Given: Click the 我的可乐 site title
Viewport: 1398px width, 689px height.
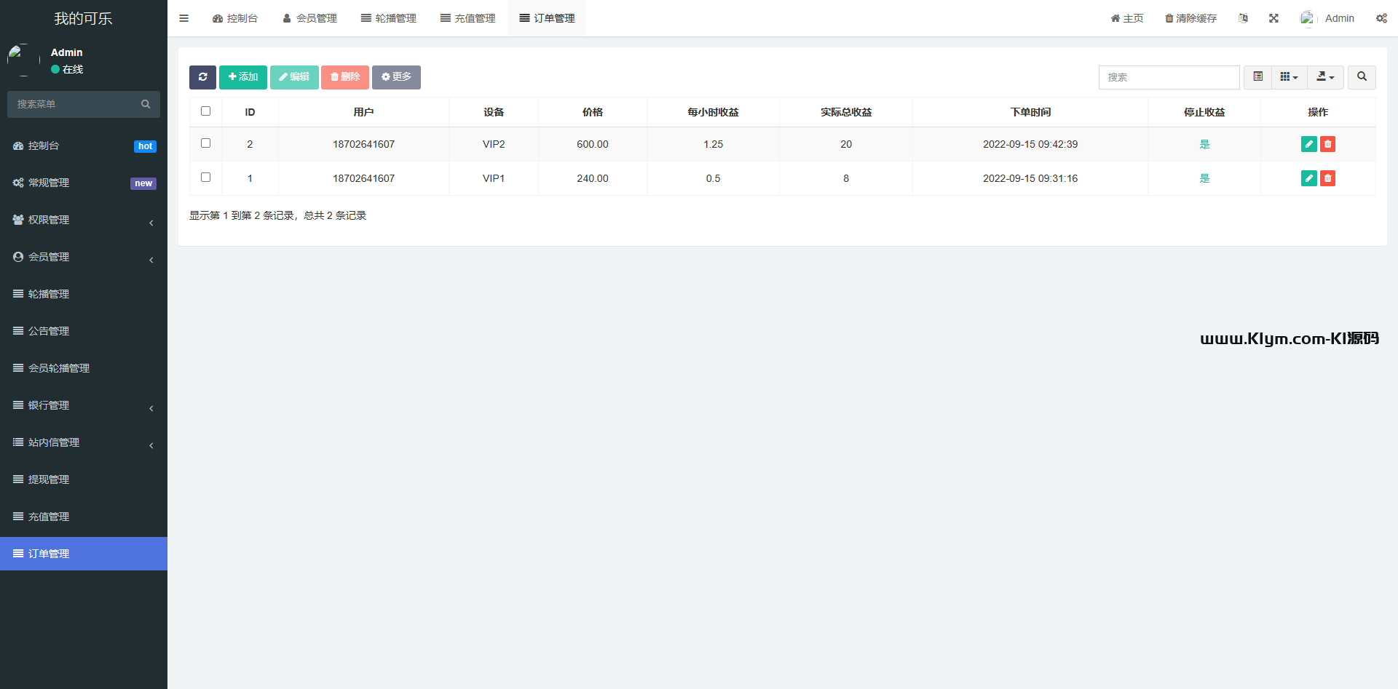Looking at the screenshot, I should pyautogui.click(x=84, y=18).
